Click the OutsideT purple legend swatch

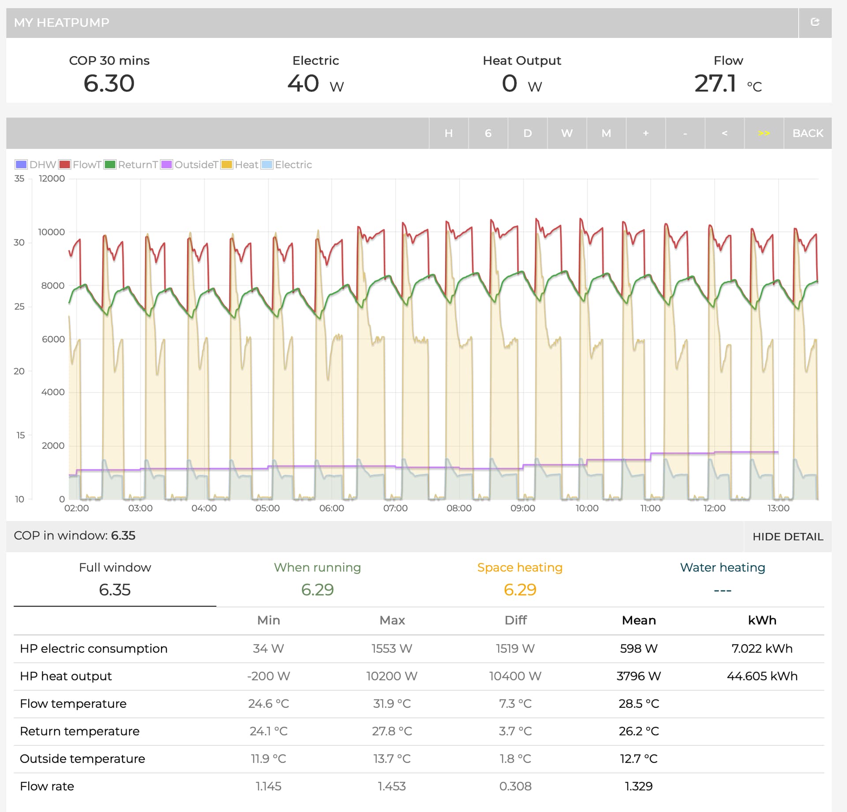point(167,165)
